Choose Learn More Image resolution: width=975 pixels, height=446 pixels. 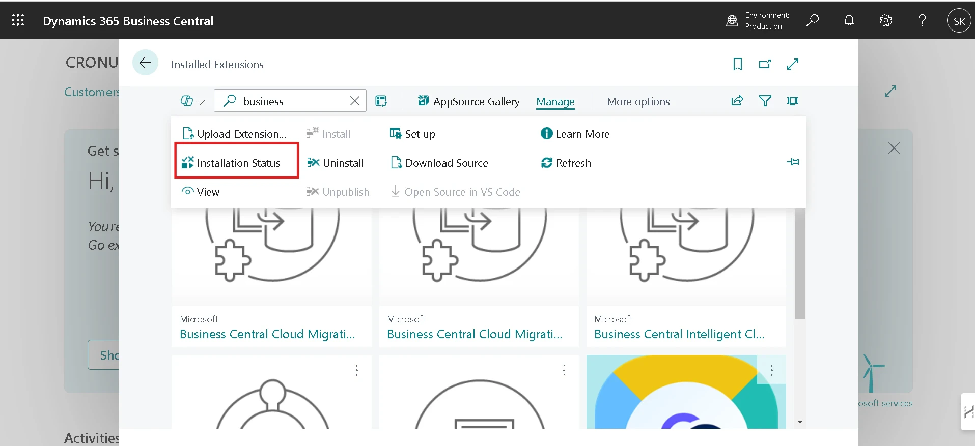pos(575,134)
